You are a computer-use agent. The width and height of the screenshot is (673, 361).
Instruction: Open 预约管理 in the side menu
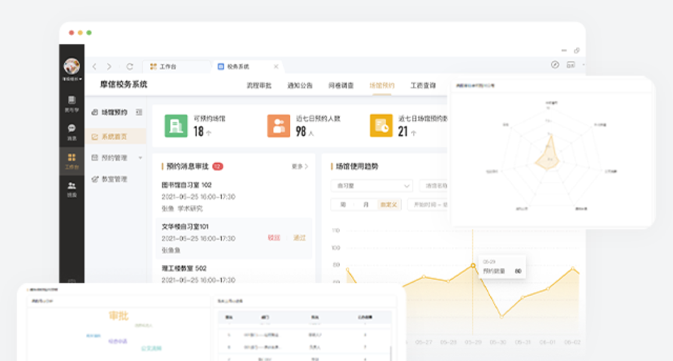point(114,157)
